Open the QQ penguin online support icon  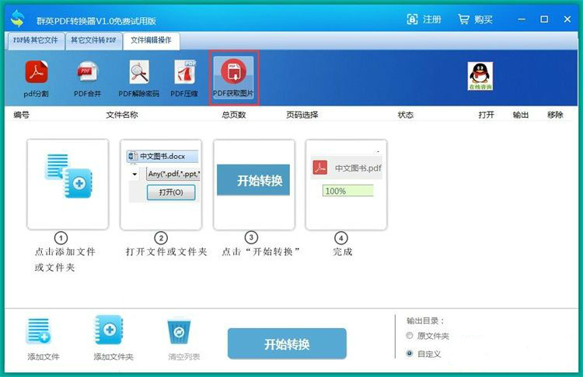click(480, 76)
